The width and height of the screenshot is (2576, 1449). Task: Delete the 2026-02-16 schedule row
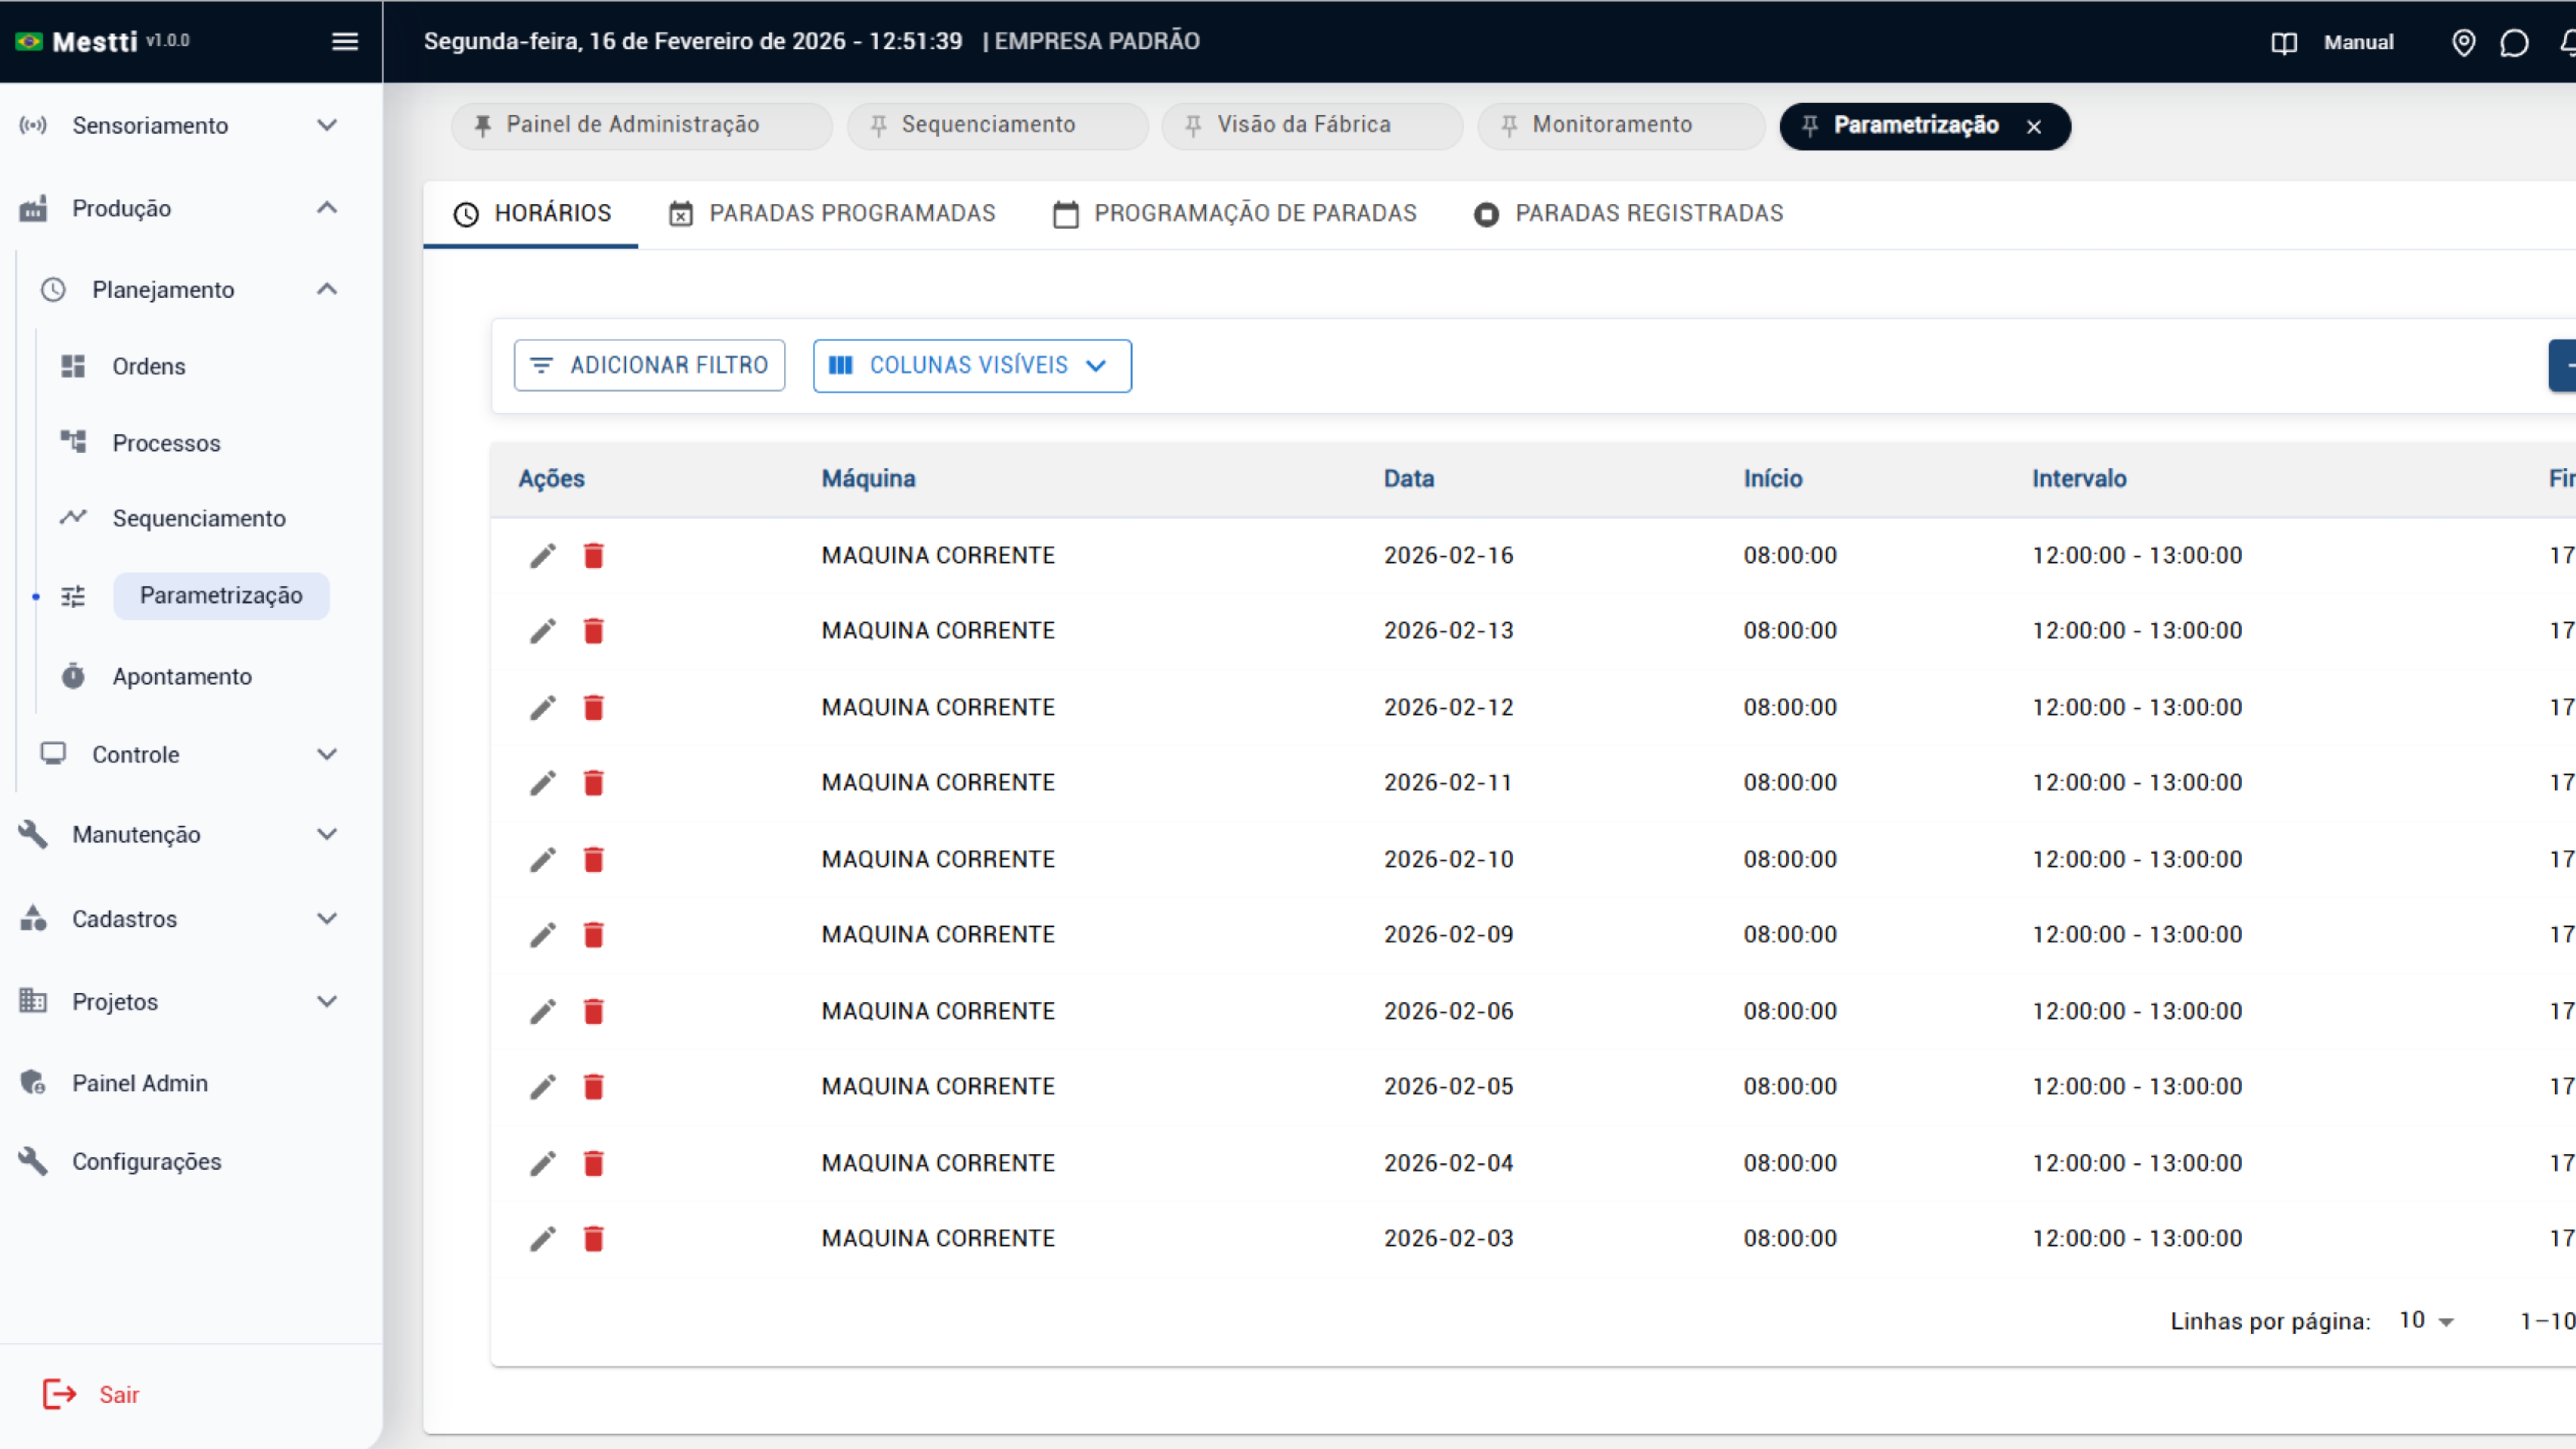pos(594,556)
